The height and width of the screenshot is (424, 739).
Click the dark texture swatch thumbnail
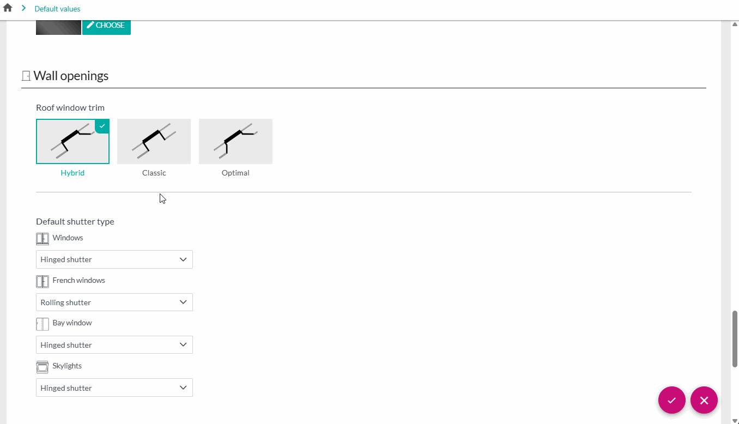click(x=58, y=27)
